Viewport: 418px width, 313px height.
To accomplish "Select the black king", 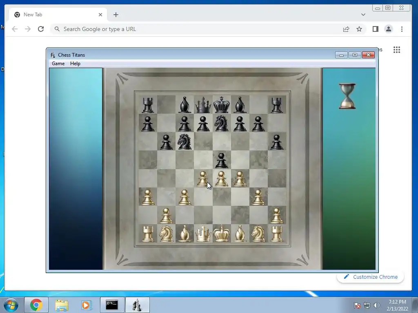I will coord(222,105).
